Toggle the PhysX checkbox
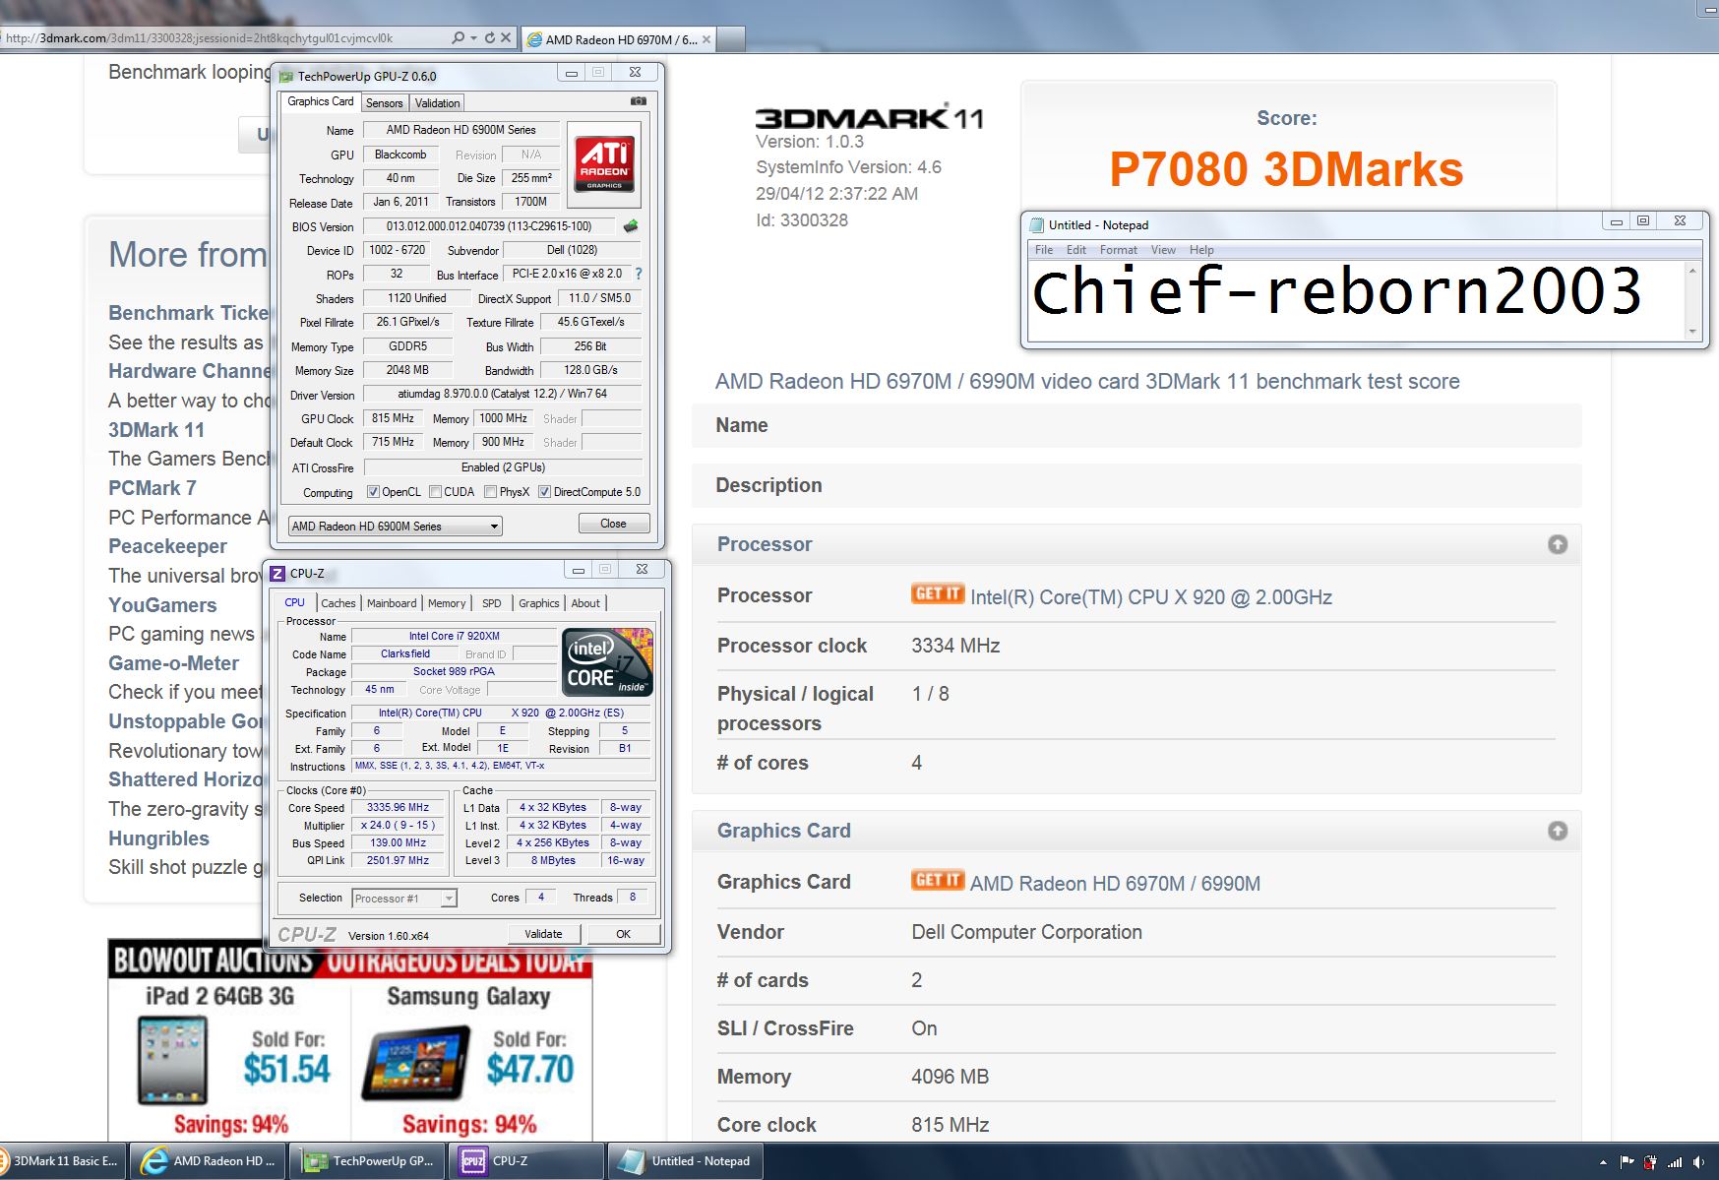This screenshot has width=1719, height=1180. click(x=490, y=492)
